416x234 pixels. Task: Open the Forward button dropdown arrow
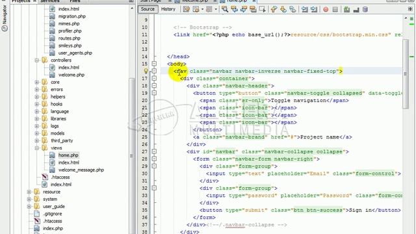(x=216, y=9)
